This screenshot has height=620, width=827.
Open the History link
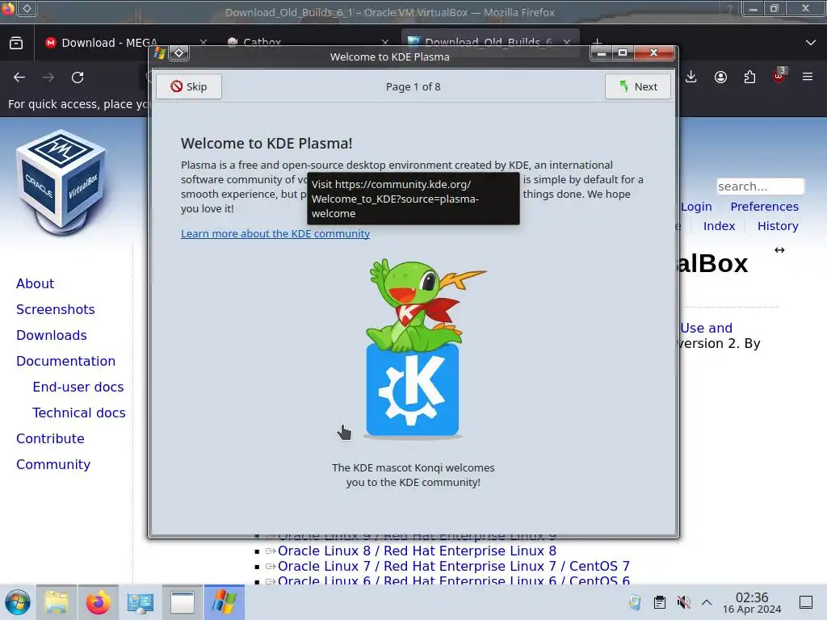pyautogui.click(x=778, y=226)
